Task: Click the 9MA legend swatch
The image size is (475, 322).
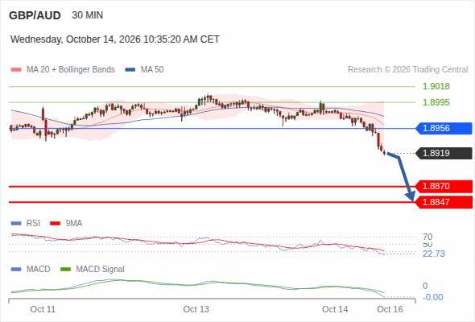Action: pos(55,224)
